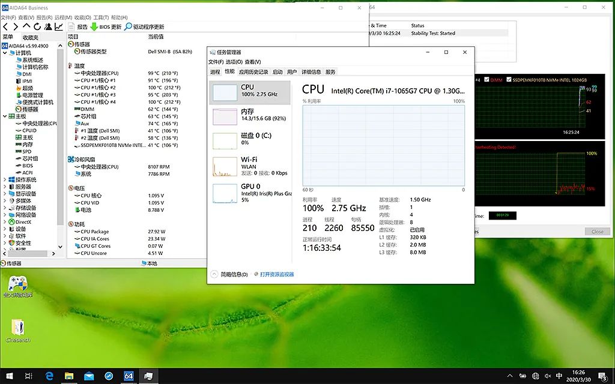615x384 pixels.
Task: Click the AIDA64 forward arrow toolbar icon
Action: pyautogui.click(x=16, y=26)
